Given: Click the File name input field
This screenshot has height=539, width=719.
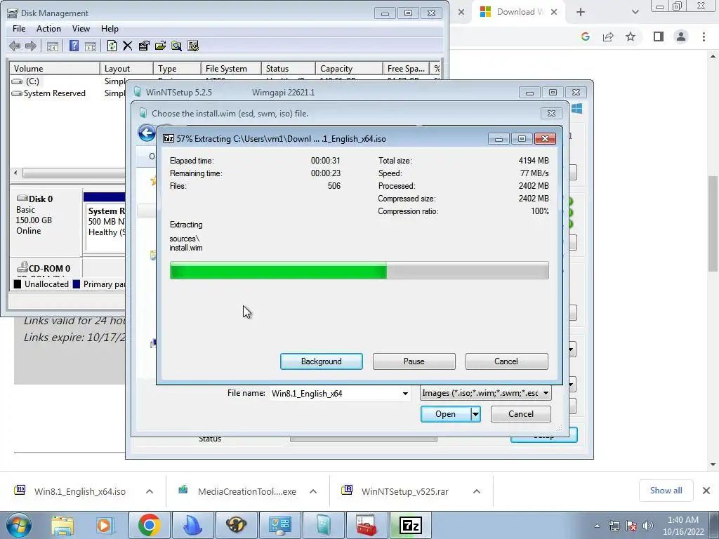Looking at the screenshot, I should (335, 393).
